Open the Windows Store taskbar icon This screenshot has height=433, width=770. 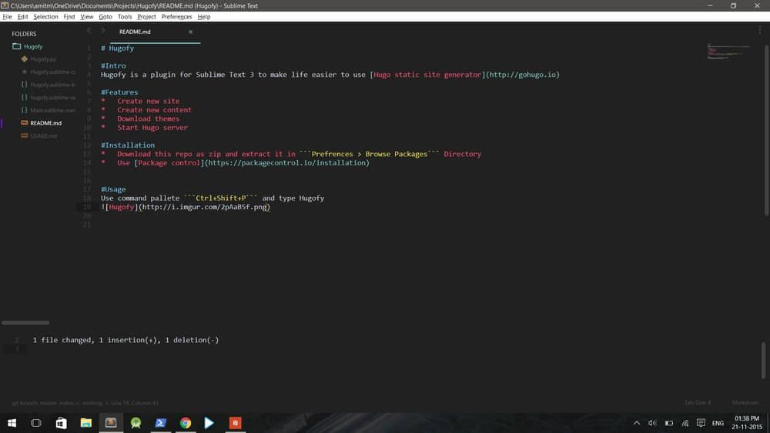[x=62, y=423]
